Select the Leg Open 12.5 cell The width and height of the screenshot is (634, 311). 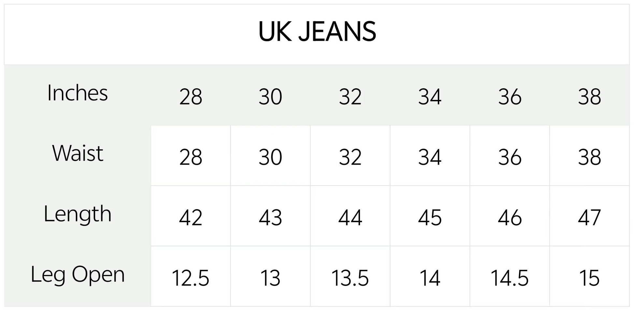191,278
